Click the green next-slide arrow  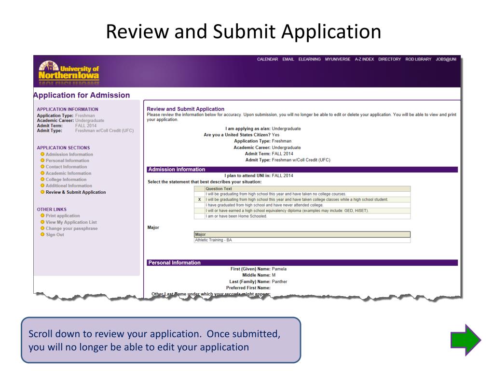tap(466, 340)
